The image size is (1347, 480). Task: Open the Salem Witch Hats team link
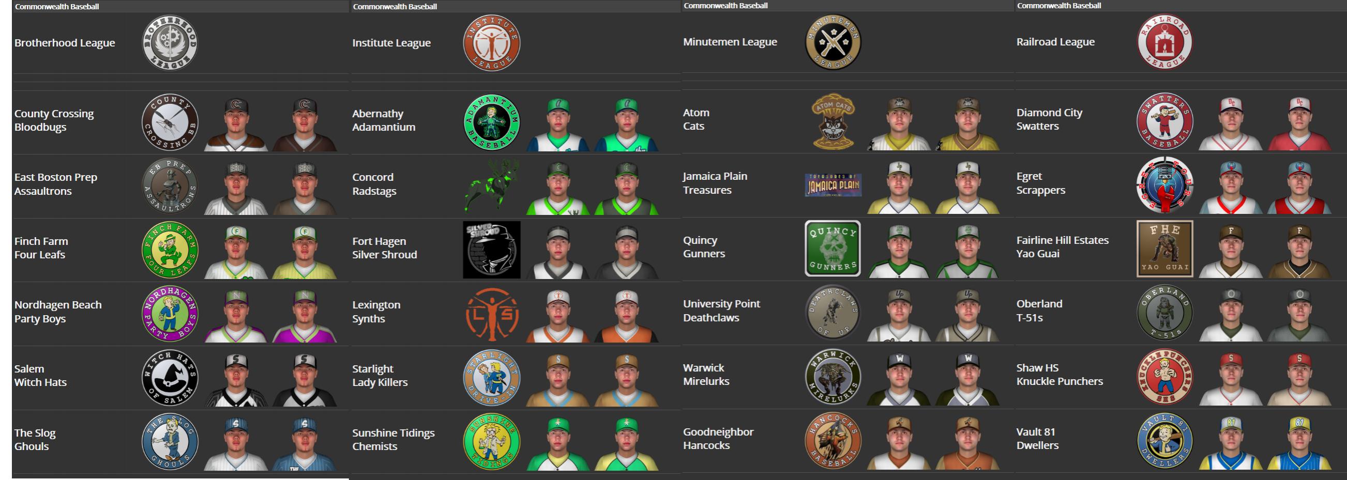pyautogui.click(x=41, y=376)
